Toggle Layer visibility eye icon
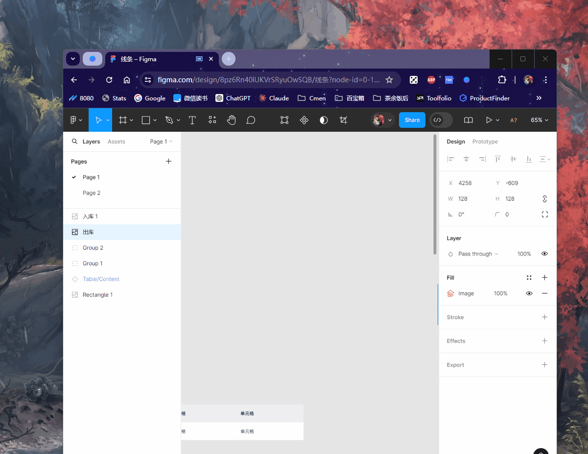The height and width of the screenshot is (454, 588). (544, 254)
